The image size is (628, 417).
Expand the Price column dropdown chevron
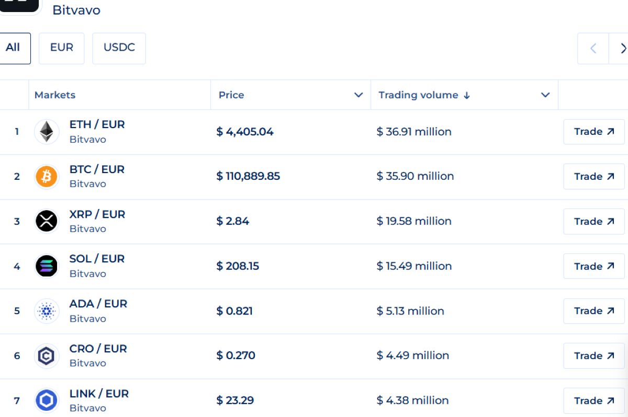pyautogui.click(x=358, y=95)
